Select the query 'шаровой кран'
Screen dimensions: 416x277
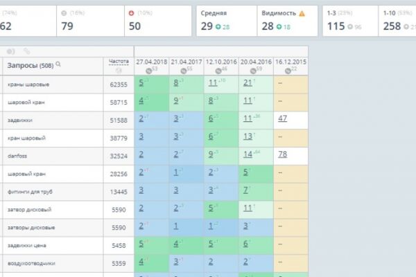[x=26, y=102]
